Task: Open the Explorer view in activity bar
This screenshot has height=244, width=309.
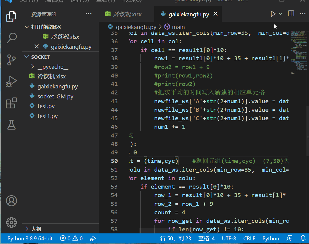Action: pos(11,17)
